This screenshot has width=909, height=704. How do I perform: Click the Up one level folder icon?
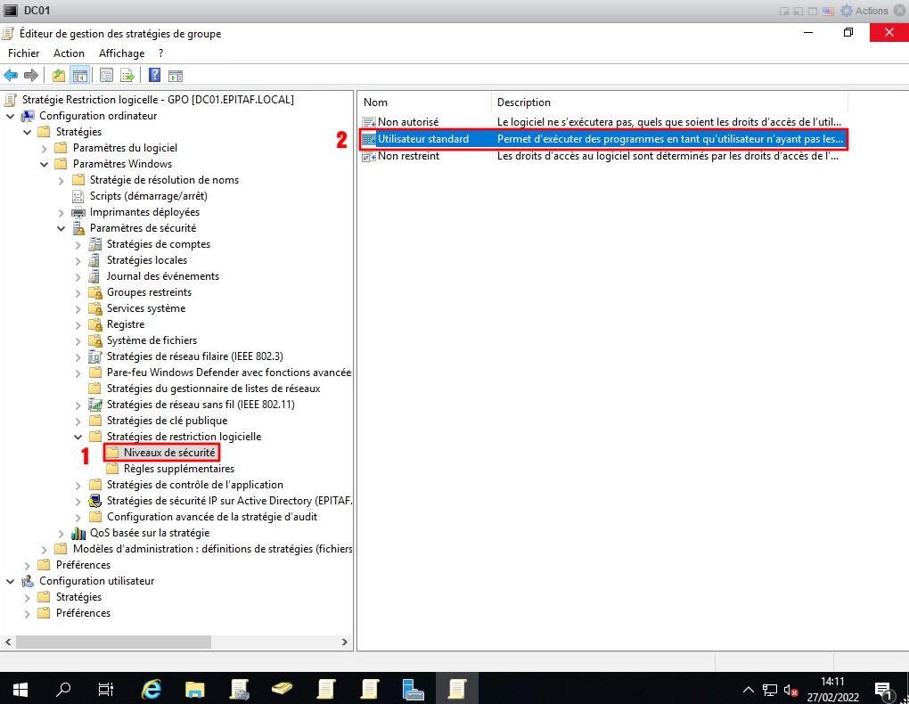point(59,75)
